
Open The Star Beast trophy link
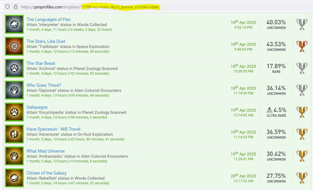41,63
